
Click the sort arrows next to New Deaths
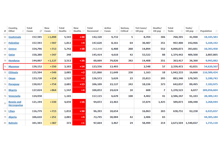[x=84, y=31]
